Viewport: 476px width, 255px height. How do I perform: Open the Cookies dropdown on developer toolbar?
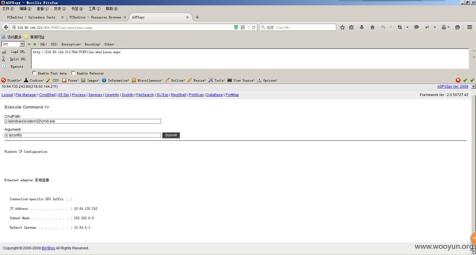tap(34, 80)
